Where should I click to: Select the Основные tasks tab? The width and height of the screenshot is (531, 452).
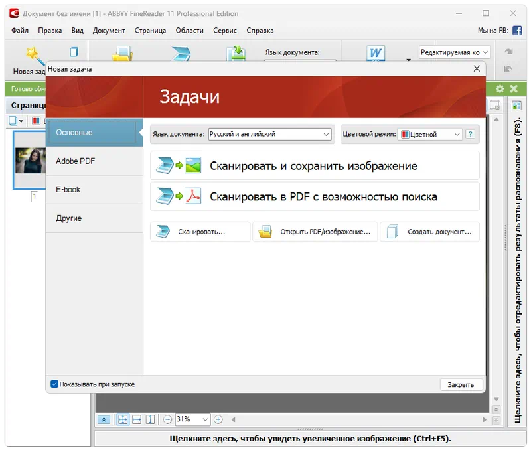(94, 132)
